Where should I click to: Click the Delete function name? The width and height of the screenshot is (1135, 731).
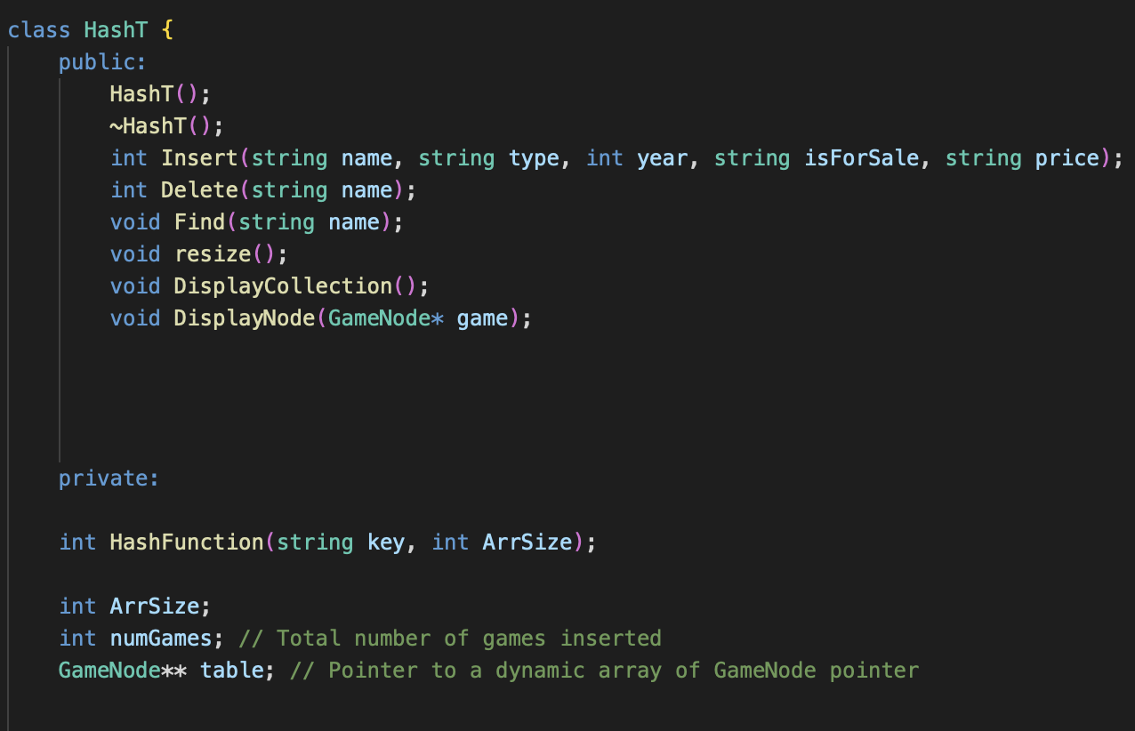(199, 190)
